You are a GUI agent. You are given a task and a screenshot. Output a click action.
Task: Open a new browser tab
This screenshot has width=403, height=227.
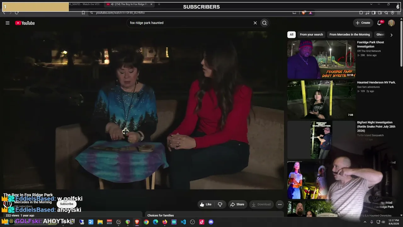click(159, 4)
